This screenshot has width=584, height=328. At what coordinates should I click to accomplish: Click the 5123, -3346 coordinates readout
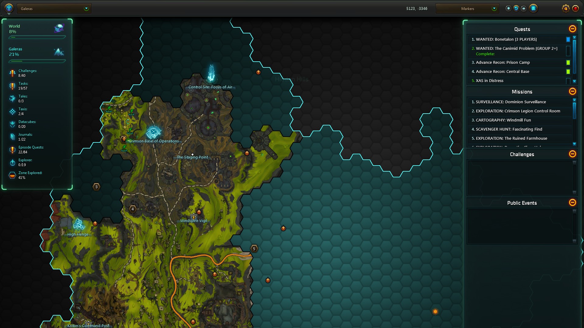[417, 9]
